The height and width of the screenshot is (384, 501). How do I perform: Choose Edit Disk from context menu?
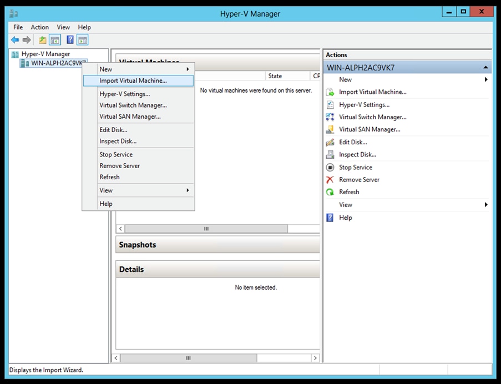(x=138, y=130)
